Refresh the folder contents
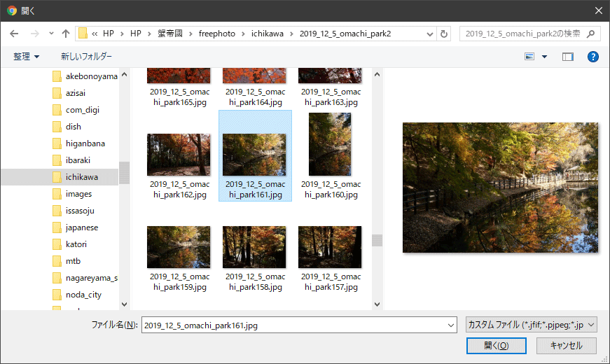Image resolution: width=610 pixels, height=364 pixels. coord(444,34)
